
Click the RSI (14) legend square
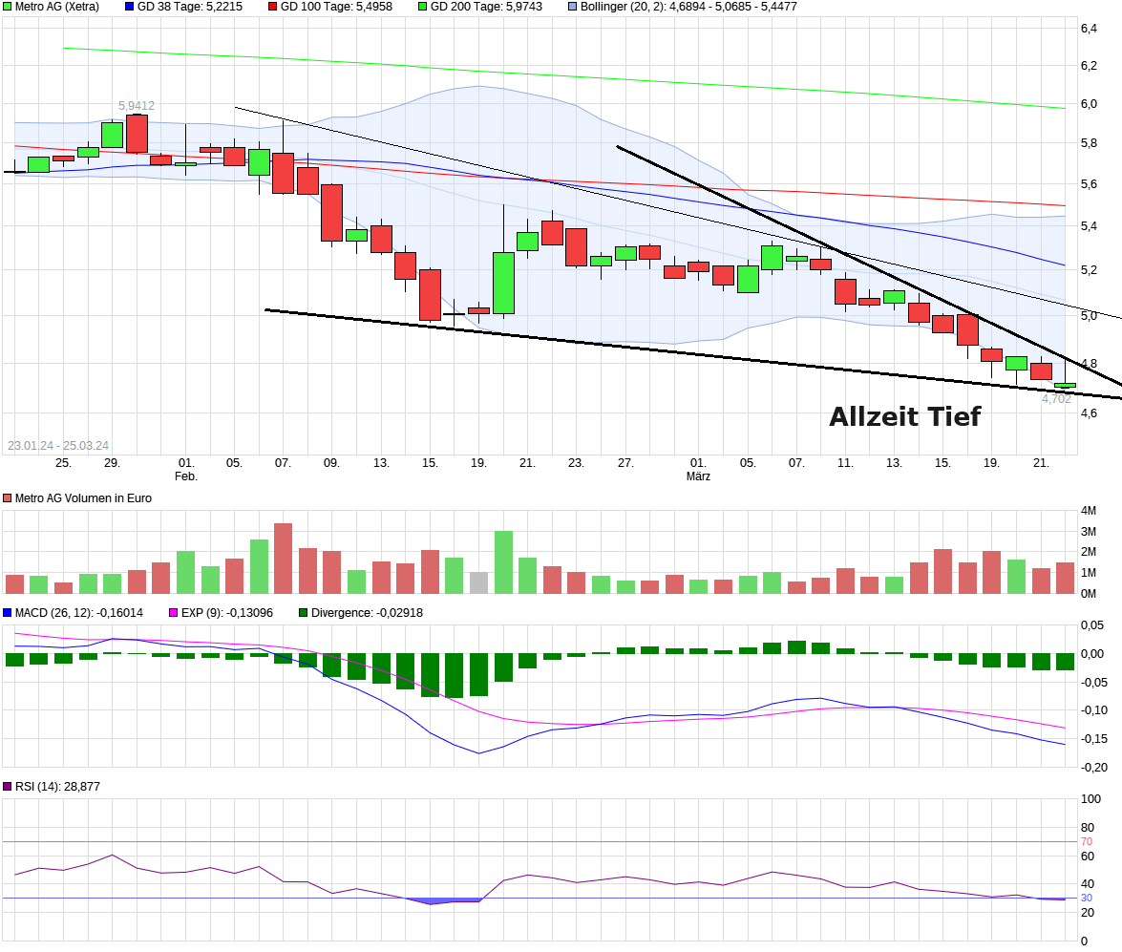[x=8, y=785]
